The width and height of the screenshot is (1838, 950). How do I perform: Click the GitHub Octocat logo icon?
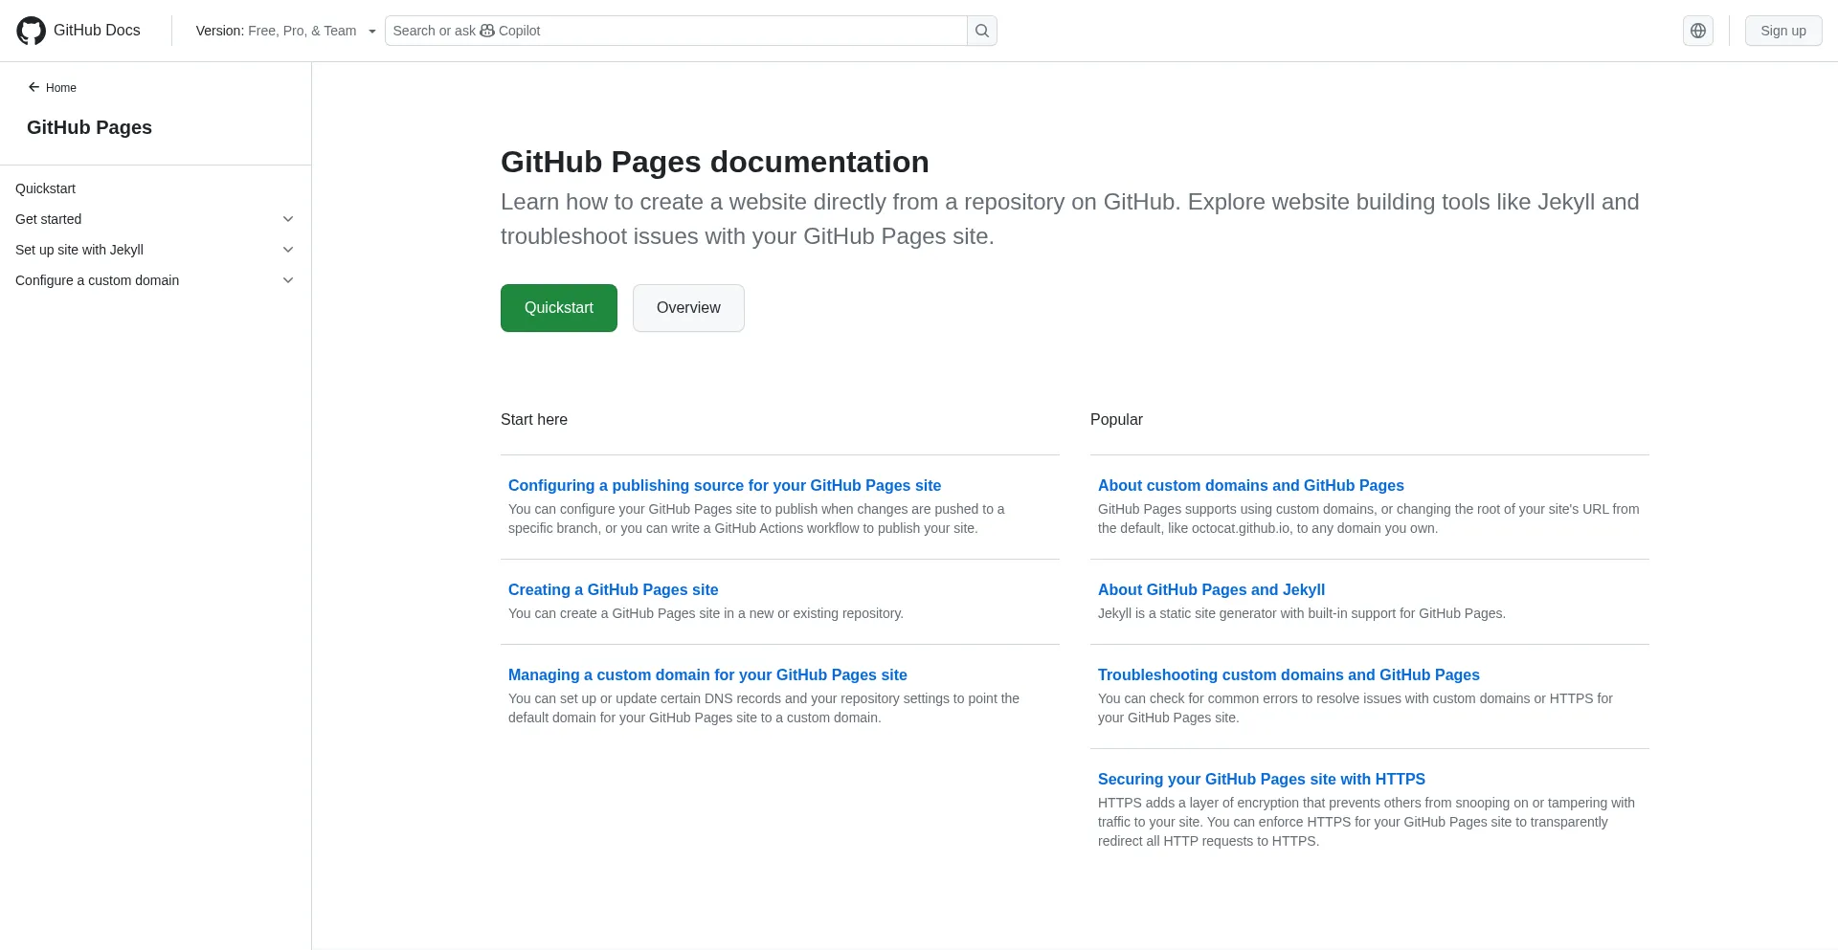tap(31, 31)
